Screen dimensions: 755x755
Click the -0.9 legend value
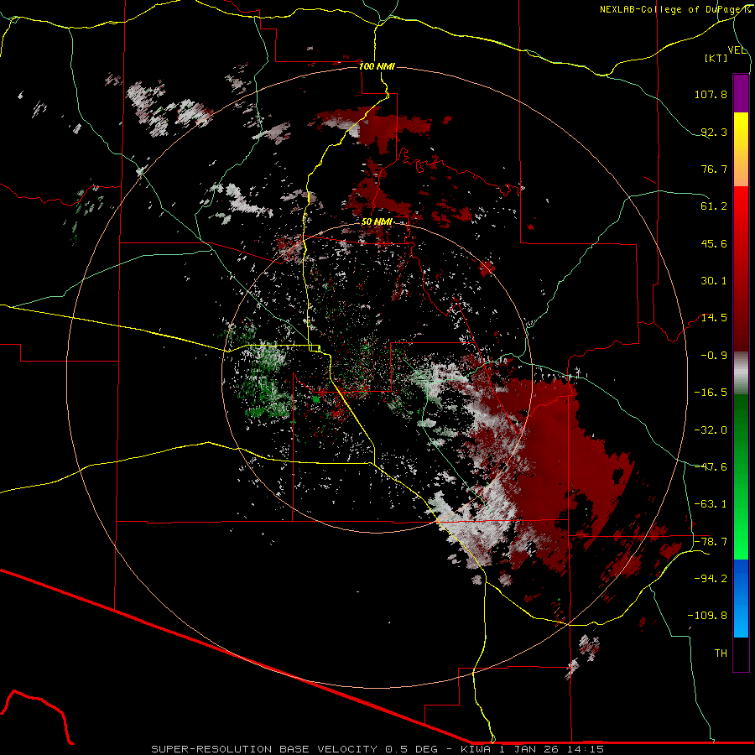pyautogui.click(x=714, y=356)
